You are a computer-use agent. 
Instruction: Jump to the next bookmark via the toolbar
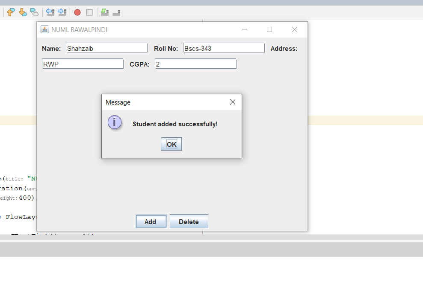(x=23, y=12)
